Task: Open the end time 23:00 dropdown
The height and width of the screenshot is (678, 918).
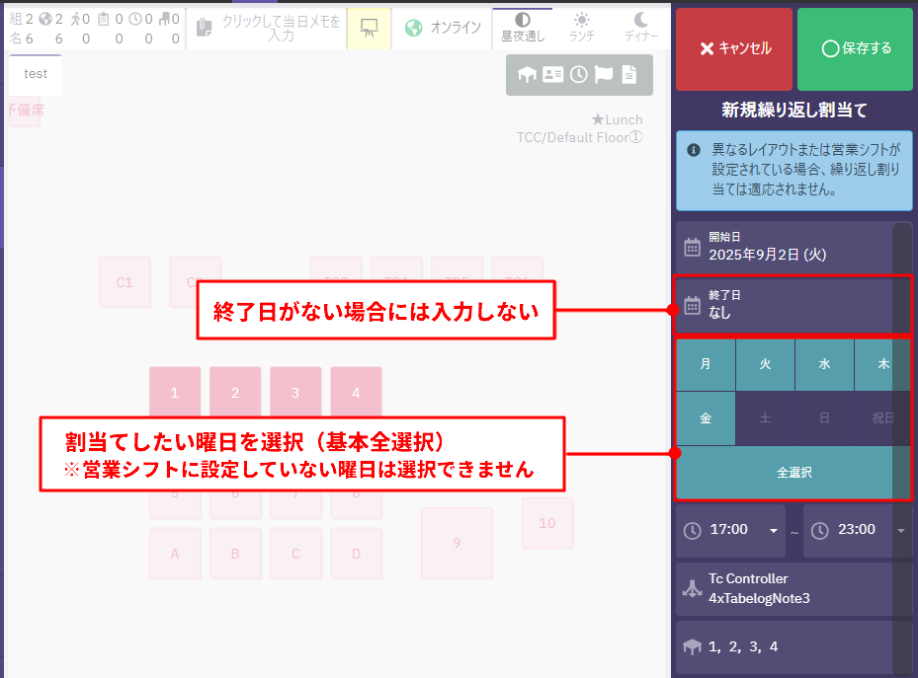Action: (x=857, y=530)
